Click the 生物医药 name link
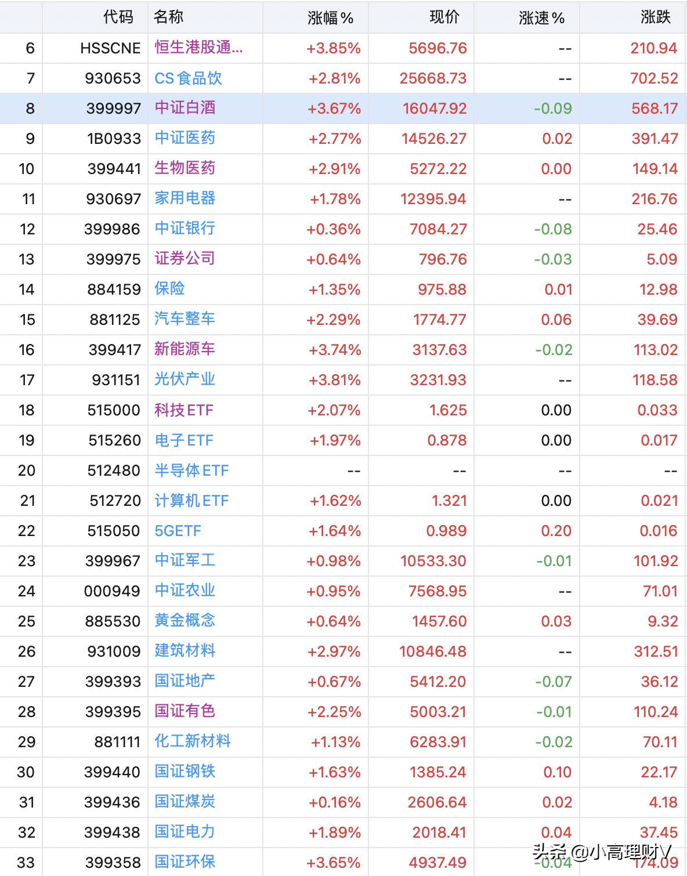 [x=185, y=168]
